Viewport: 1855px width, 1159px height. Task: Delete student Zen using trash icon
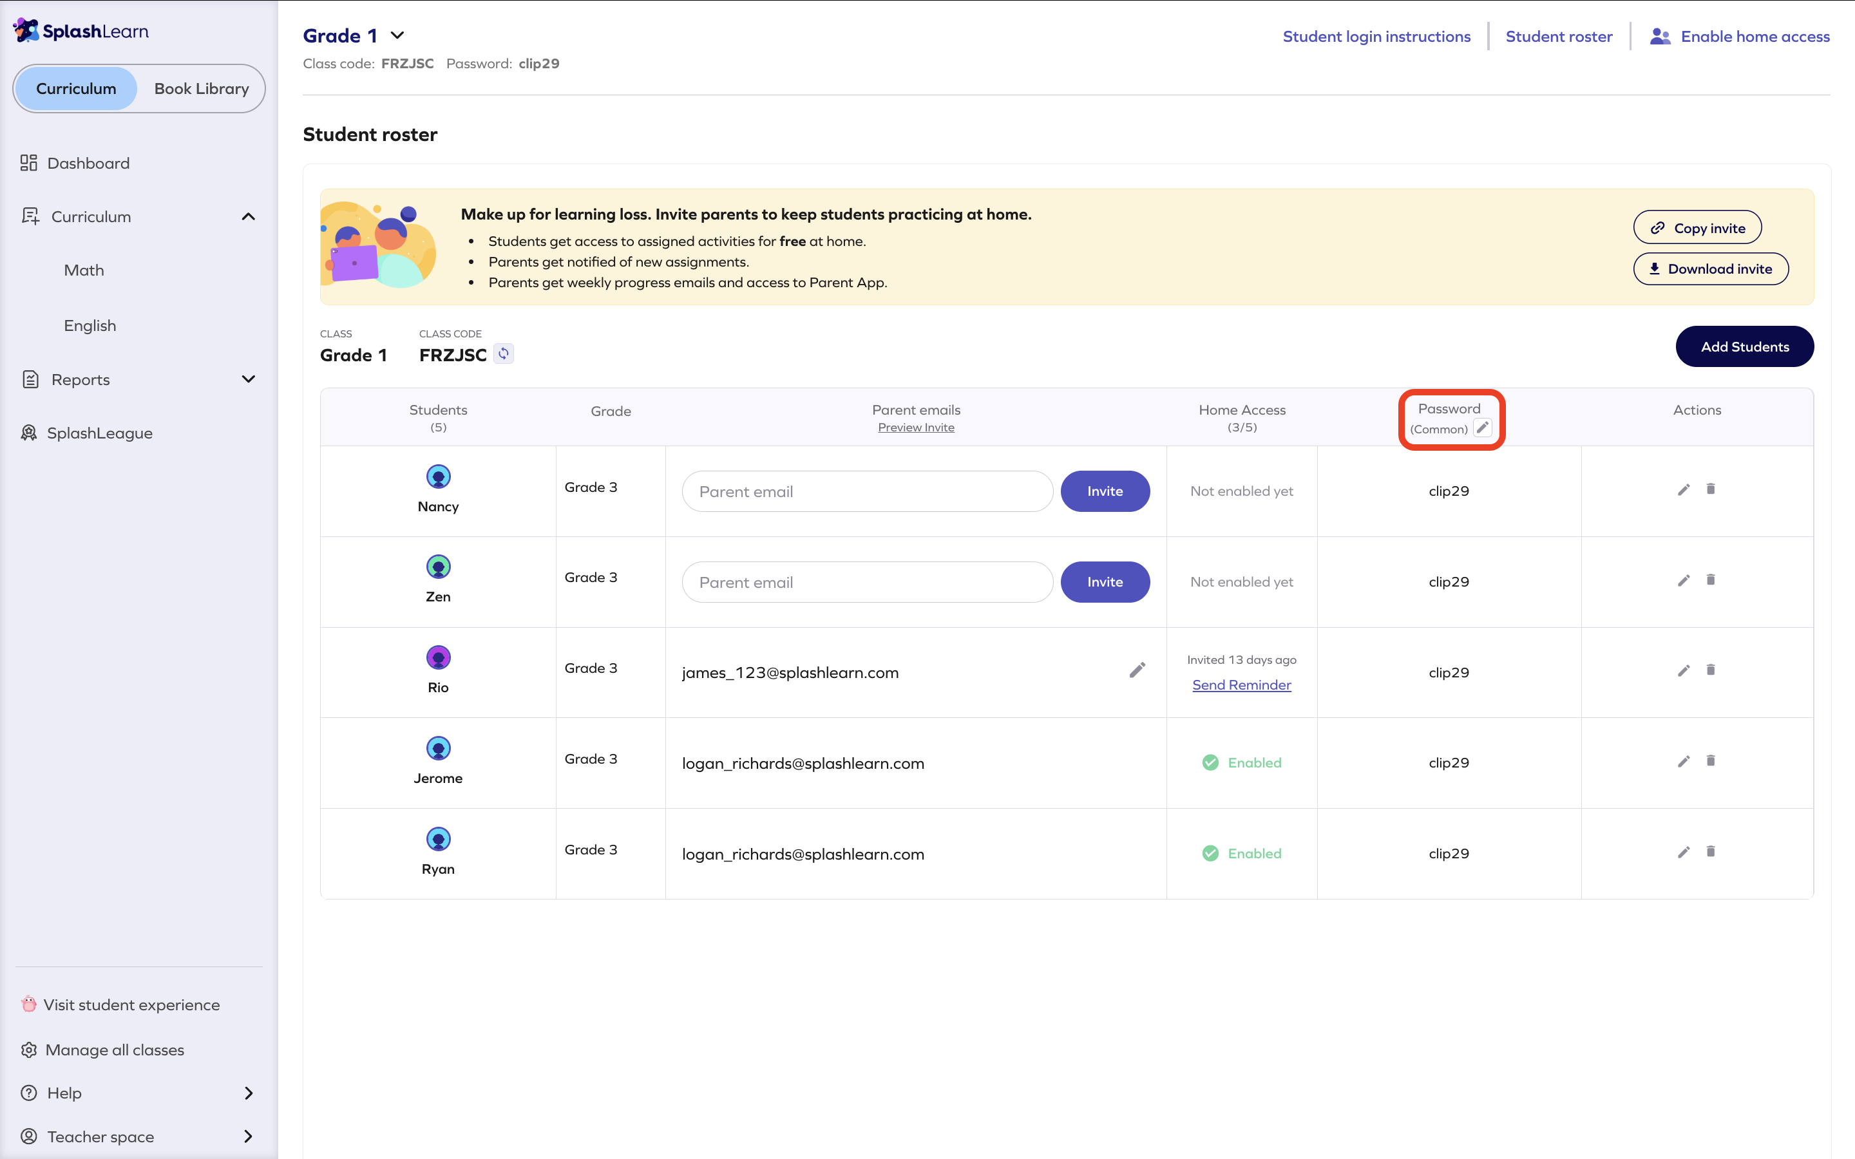(x=1711, y=579)
